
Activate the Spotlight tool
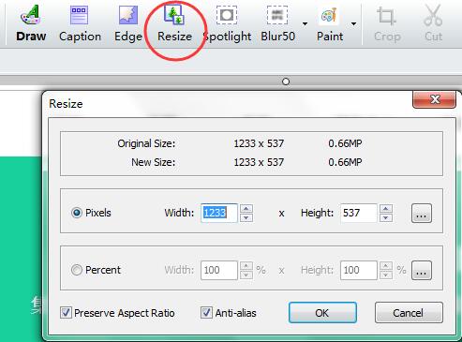(227, 15)
